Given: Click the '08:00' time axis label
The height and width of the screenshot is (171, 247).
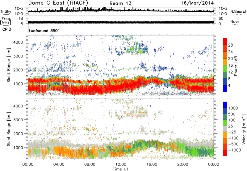Looking at the screenshot, I should click(x=90, y=165).
